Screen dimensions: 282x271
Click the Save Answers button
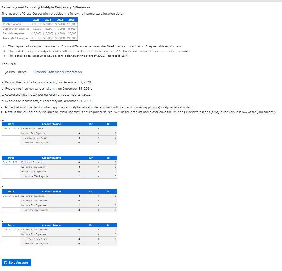coord(16,262)
